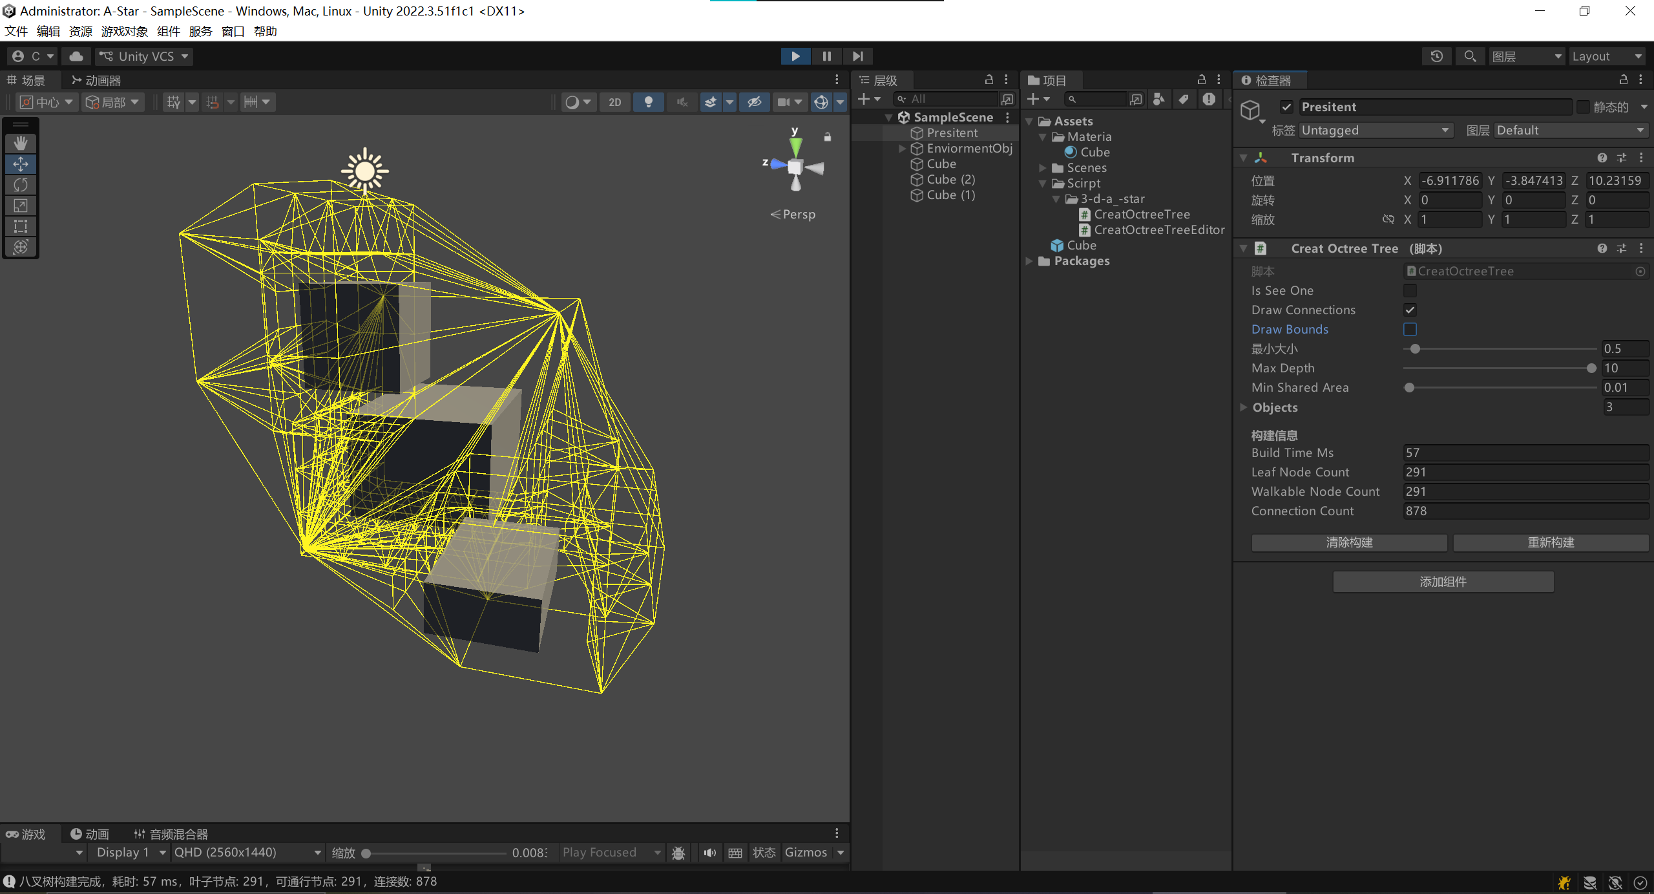The image size is (1654, 894).
Task: Toggle scene lighting bulb icon
Action: tap(649, 102)
